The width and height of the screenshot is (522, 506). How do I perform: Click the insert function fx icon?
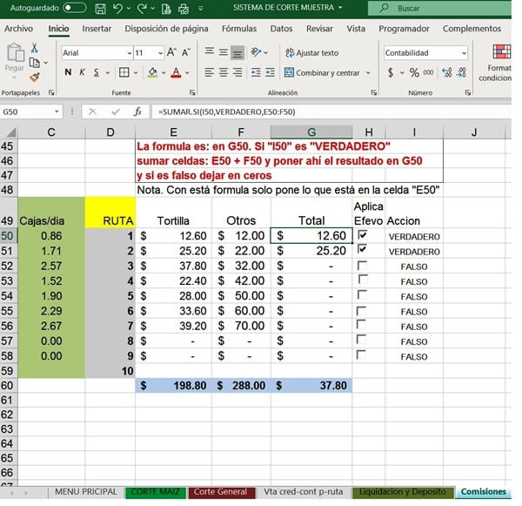pyautogui.click(x=137, y=112)
